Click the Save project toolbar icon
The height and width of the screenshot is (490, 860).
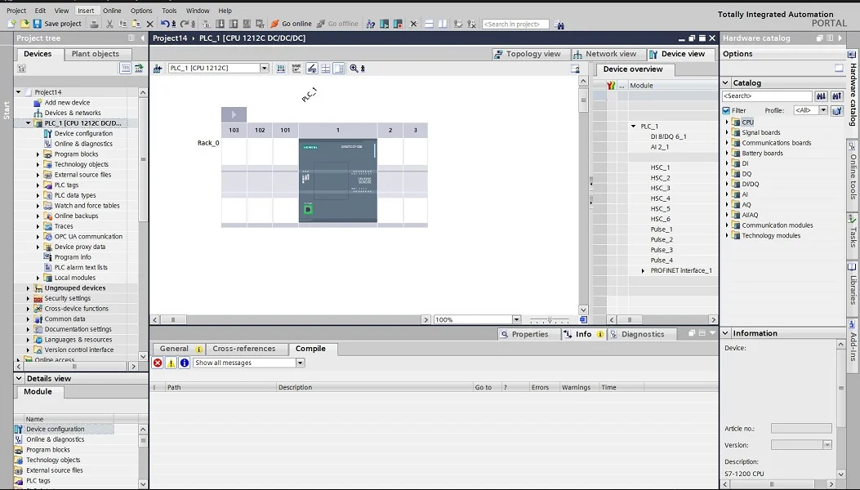point(38,24)
